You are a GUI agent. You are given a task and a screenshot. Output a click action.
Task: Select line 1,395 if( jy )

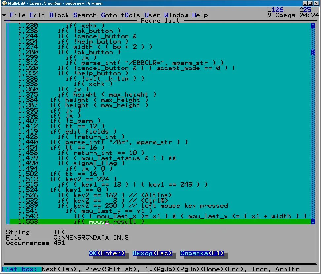[x=160, y=110]
